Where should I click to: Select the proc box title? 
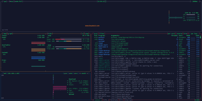(95, 33)
